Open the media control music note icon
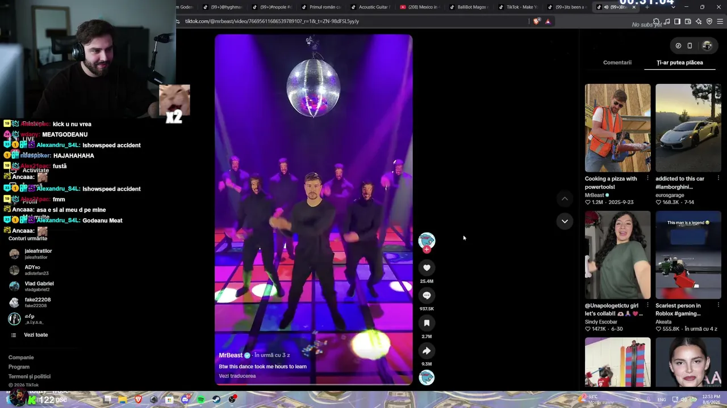The width and height of the screenshot is (727, 408). coord(667,22)
